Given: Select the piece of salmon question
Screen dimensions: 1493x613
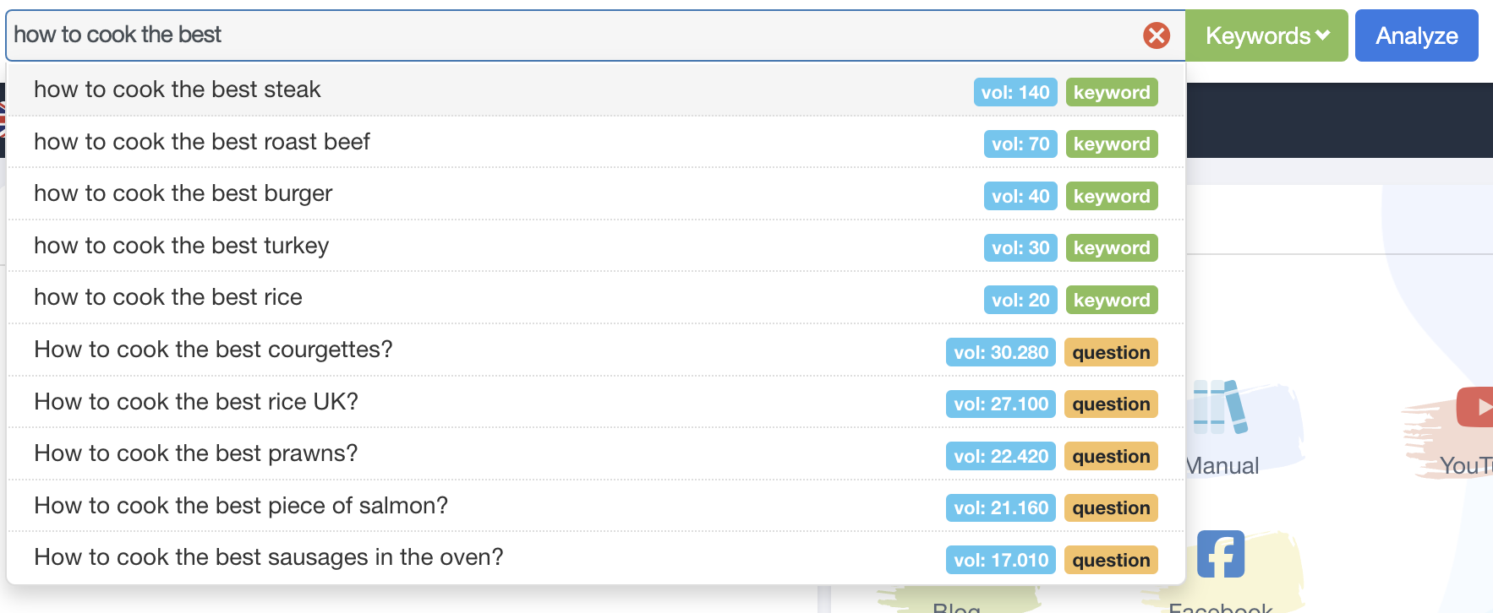Looking at the screenshot, I should coord(596,507).
